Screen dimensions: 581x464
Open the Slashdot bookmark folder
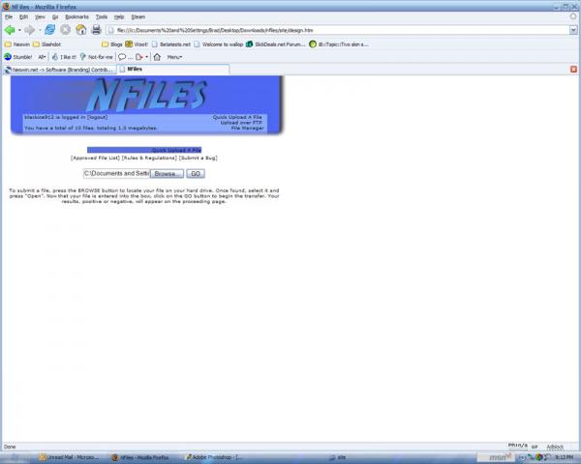click(x=47, y=44)
